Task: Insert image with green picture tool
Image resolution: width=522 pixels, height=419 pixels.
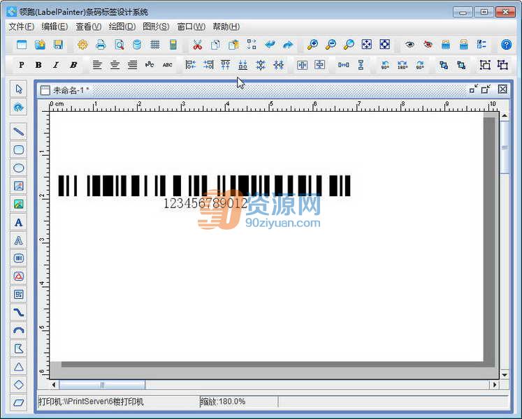Action: click(19, 204)
